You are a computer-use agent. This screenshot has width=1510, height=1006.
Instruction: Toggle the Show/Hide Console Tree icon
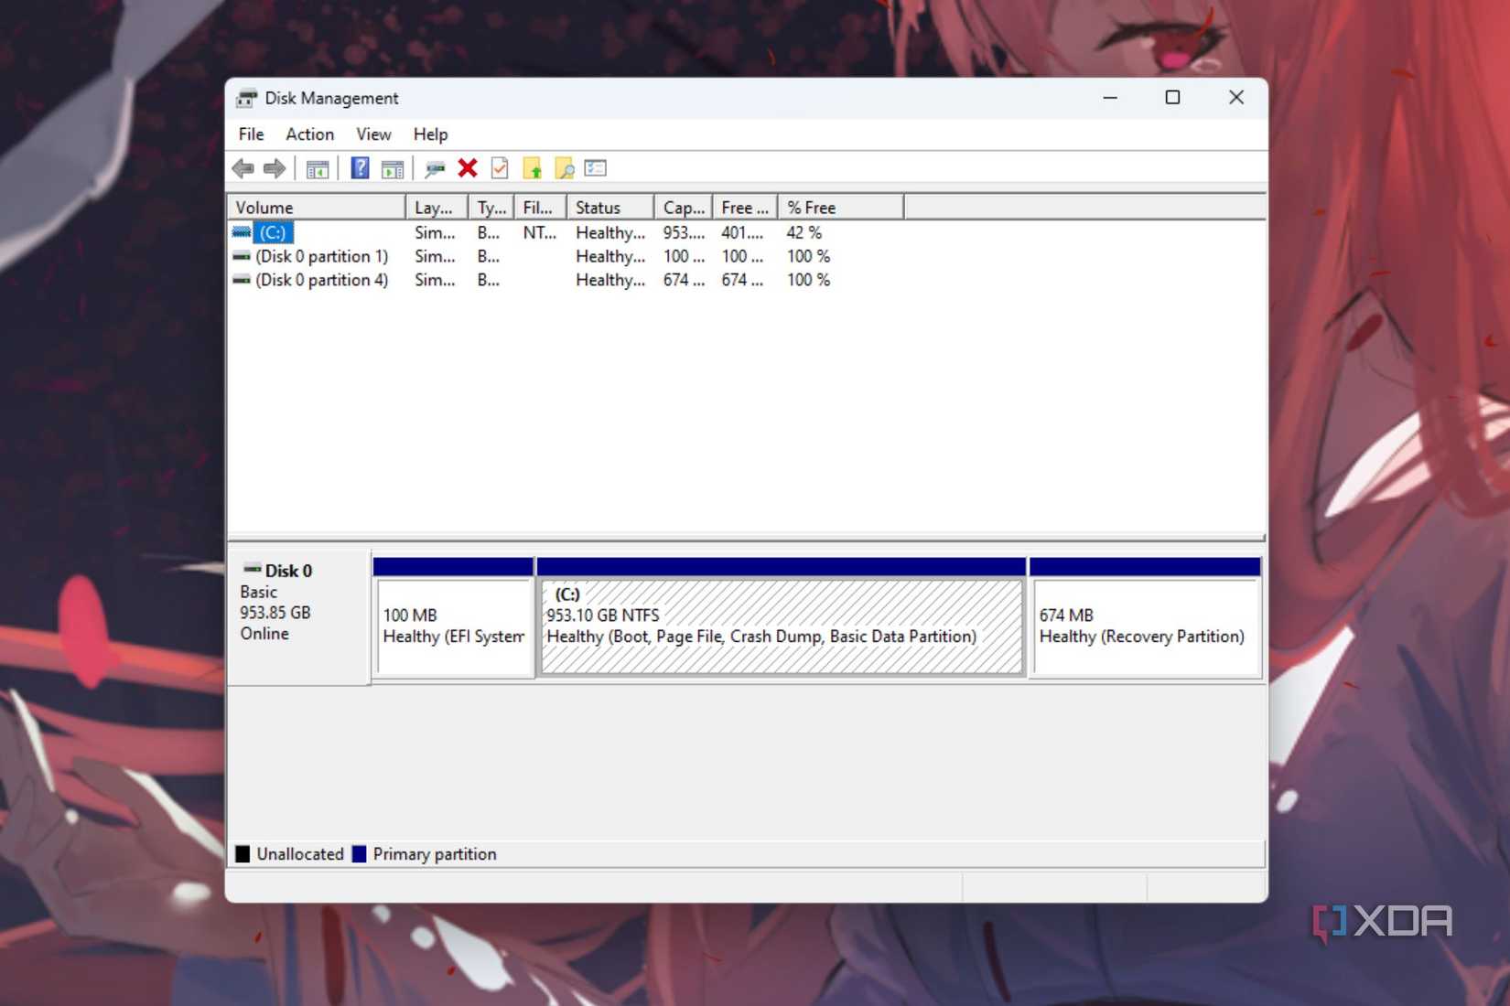click(x=318, y=167)
